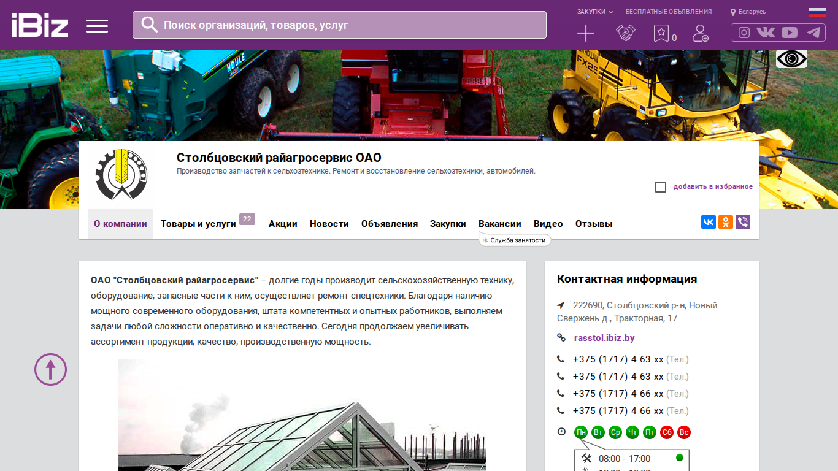Toggle accessibility eye icon
838x471 pixels.
[791, 59]
